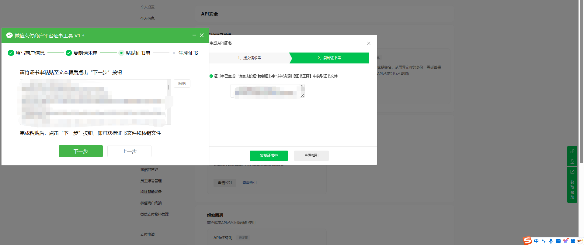Screen dimensions: 584x245
Task: Toggle IME punctuation mode button
Action: (x=544, y=241)
